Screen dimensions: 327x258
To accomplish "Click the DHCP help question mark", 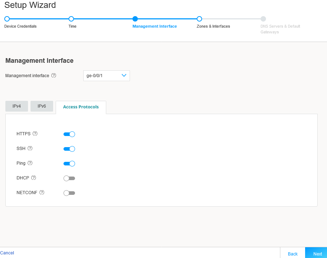I will coord(33,178).
